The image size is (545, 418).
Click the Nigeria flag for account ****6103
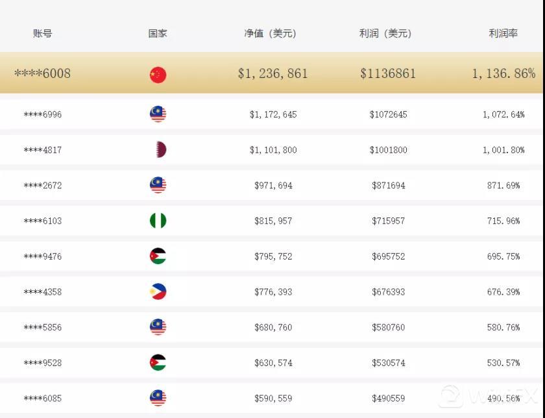(158, 221)
